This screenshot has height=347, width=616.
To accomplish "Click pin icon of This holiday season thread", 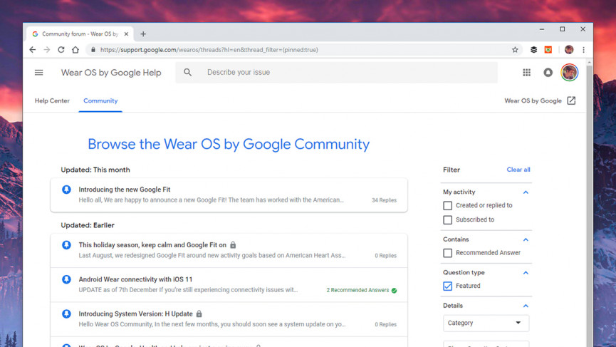I will [66, 245].
